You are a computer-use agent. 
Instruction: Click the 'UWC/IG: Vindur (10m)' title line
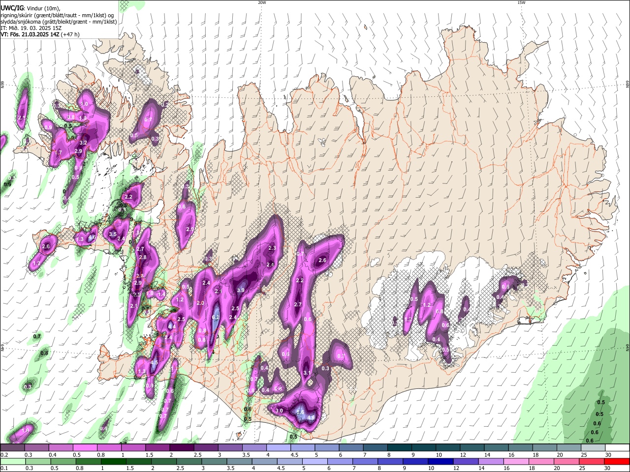click(x=30, y=8)
